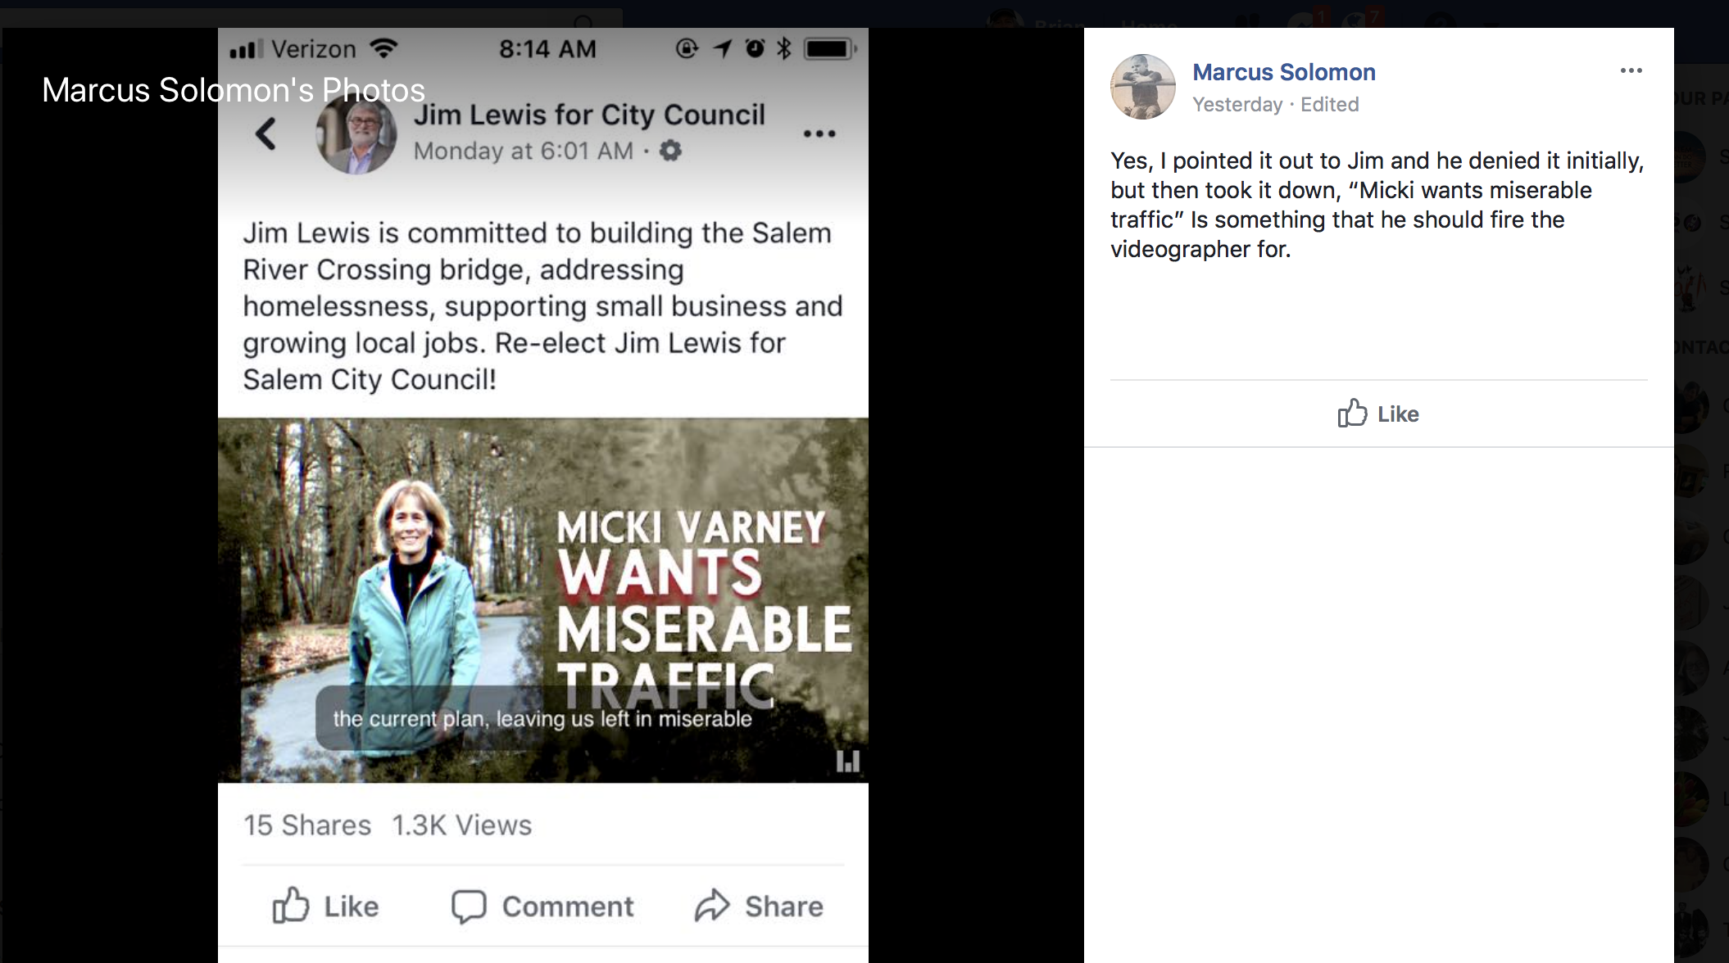Screen dimensions: 1729x963
Task: Open the "15 Shares" count
Action: point(306,825)
